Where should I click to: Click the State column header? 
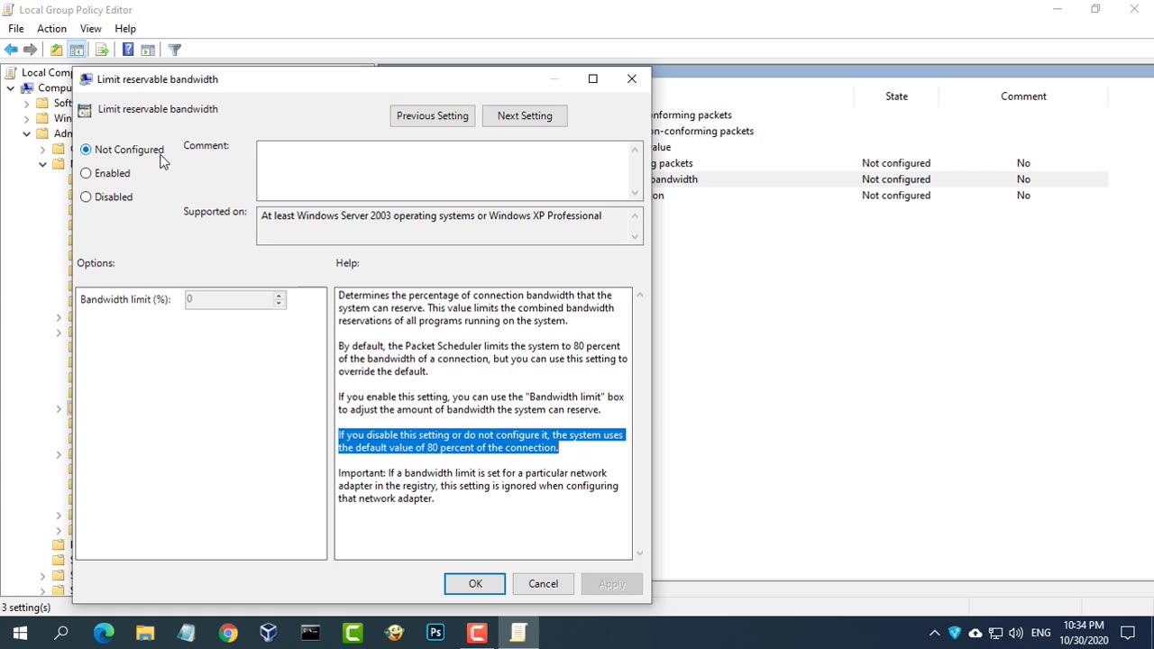[896, 96]
